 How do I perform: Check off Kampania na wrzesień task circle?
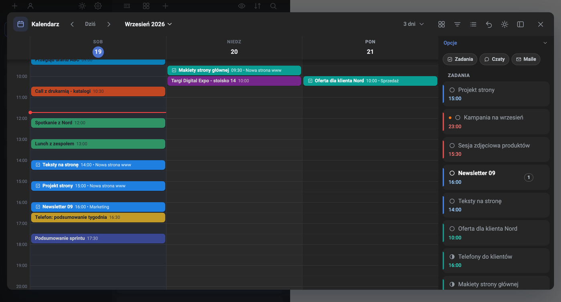point(458,118)
